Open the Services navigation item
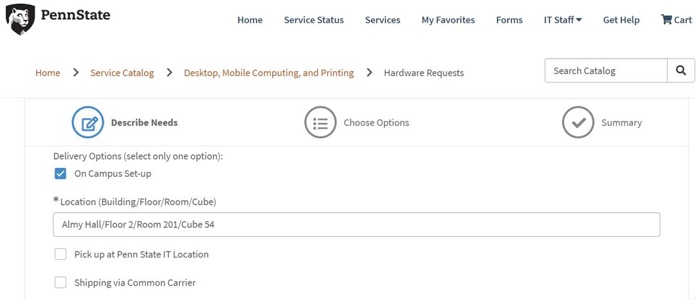The width and height of the screenshot is (696, 307). point(382,20)
